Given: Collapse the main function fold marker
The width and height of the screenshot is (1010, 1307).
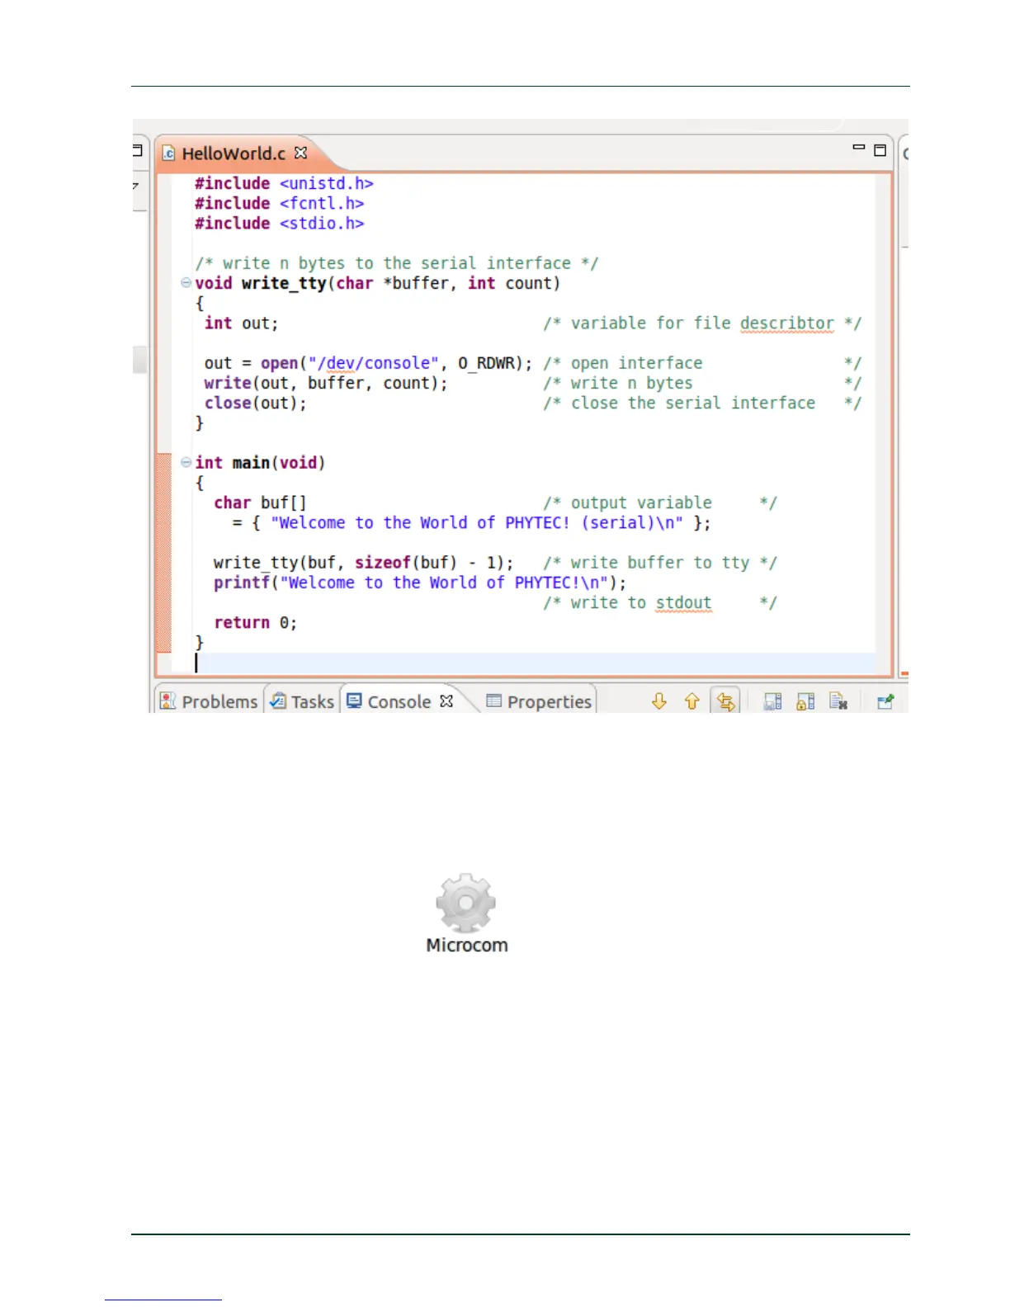Looking at the screenshot, I should coord(186,463).
